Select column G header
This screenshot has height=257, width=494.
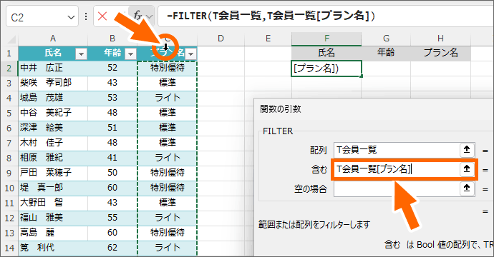(386, 39)
